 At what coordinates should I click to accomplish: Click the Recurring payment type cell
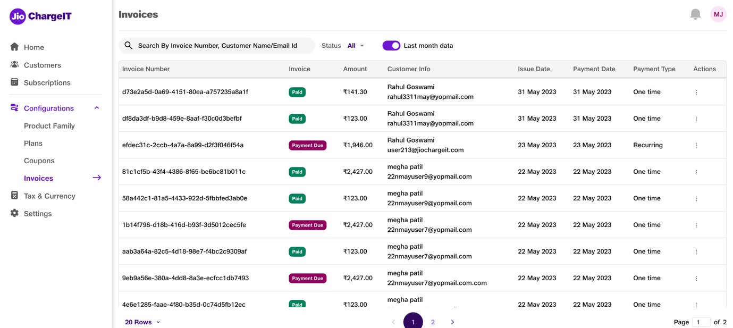coord(648,145)
